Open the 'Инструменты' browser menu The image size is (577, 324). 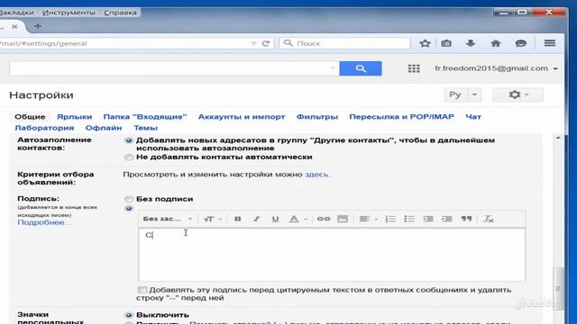(x=69, y=13)
